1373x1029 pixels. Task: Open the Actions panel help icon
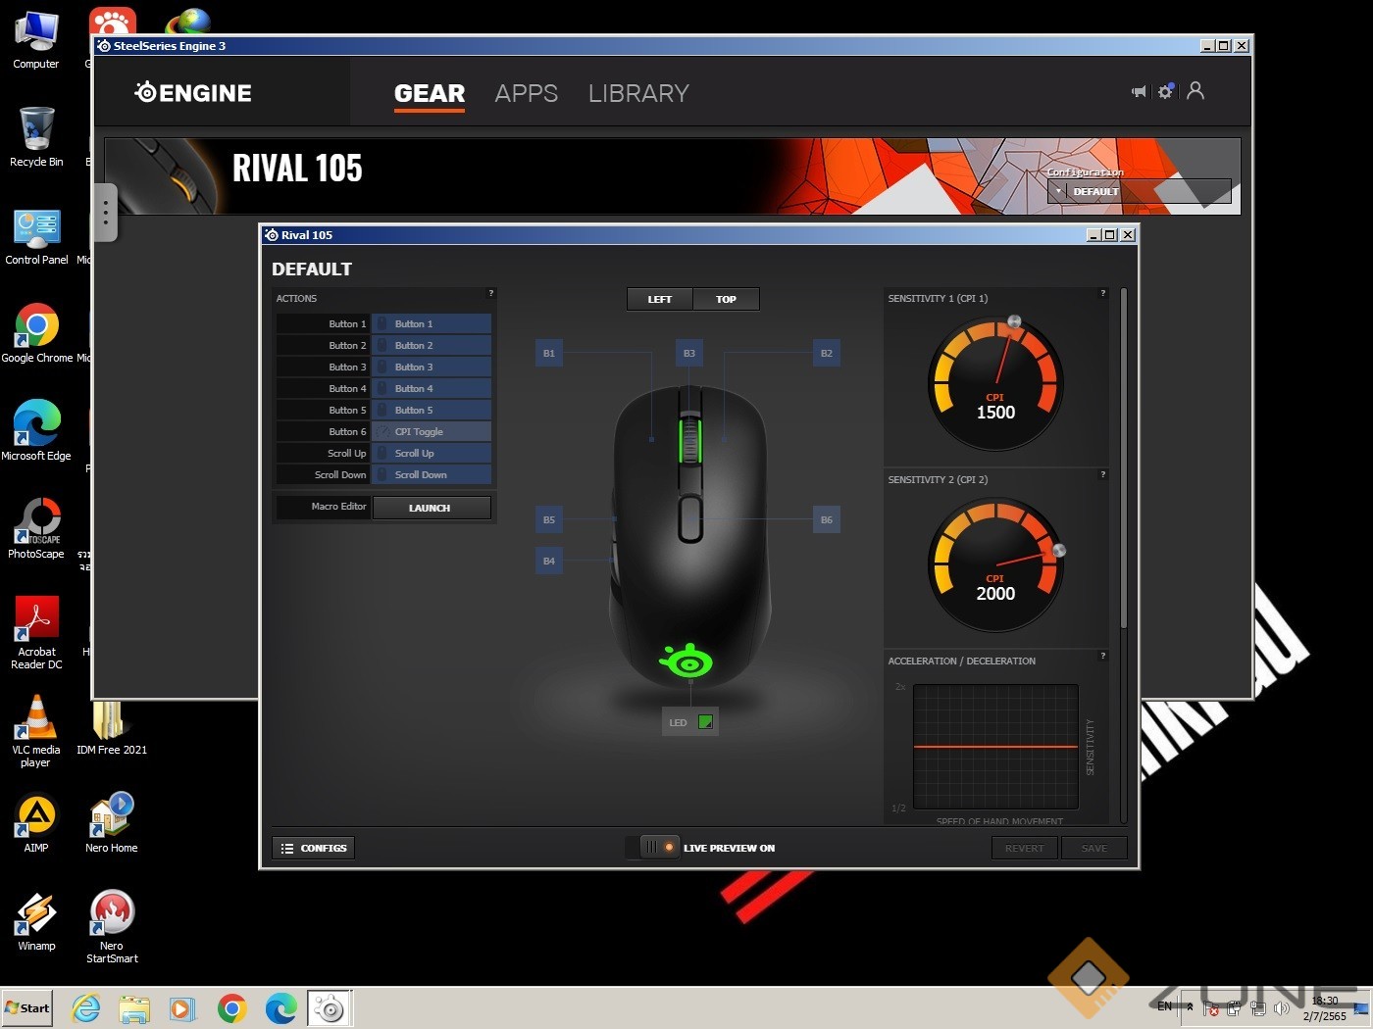(x=491, y=293)
